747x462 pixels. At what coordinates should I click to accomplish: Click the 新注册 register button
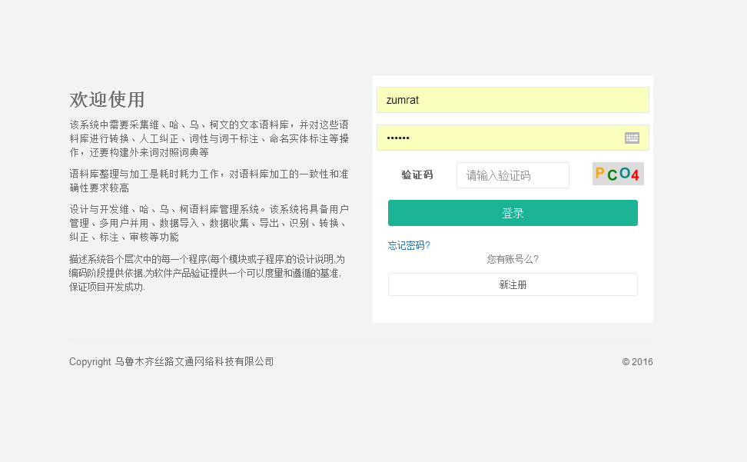pos(513,284)
